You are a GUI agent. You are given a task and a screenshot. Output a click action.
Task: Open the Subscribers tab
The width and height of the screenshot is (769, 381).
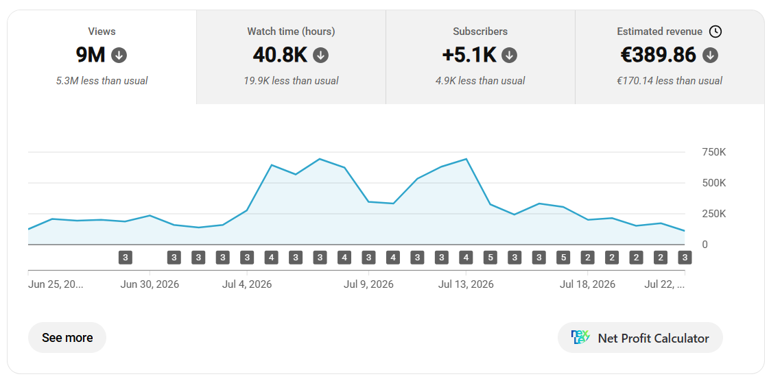(x=480, y=57)
